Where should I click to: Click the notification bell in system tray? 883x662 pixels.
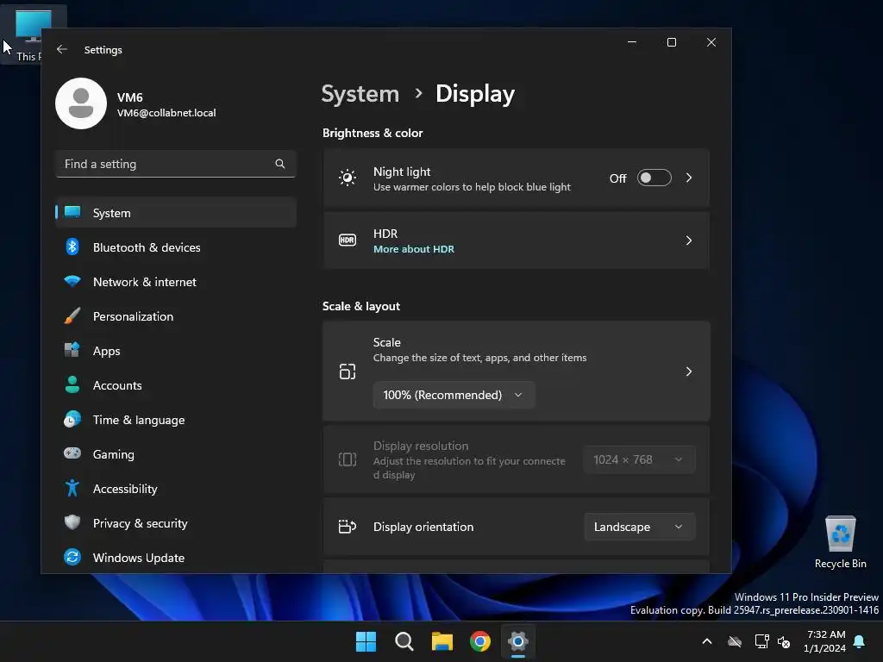click(x=860, y=641)
